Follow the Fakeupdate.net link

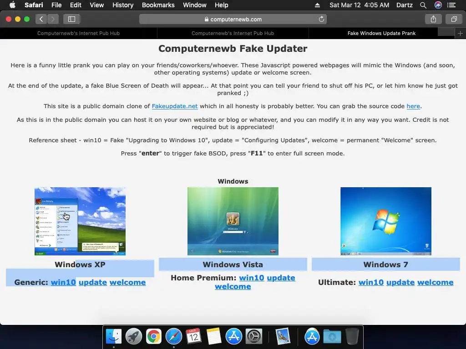[x=175, y=106]
